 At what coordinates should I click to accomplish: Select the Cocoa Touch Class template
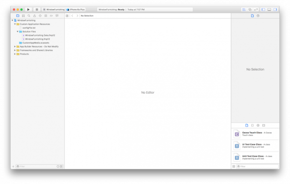point(255,134)
